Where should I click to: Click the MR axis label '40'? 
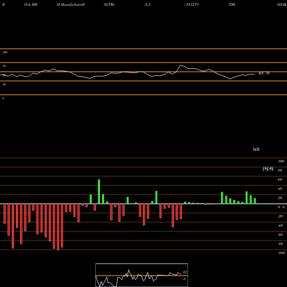point(280,189)
